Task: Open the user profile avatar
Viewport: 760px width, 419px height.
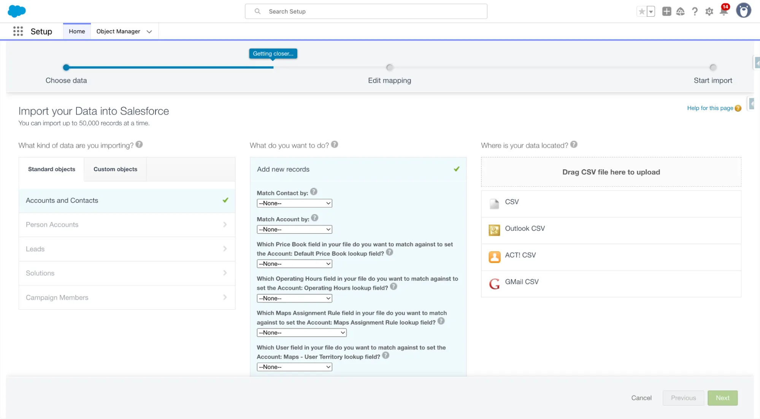Action: (x=743, y=11)
